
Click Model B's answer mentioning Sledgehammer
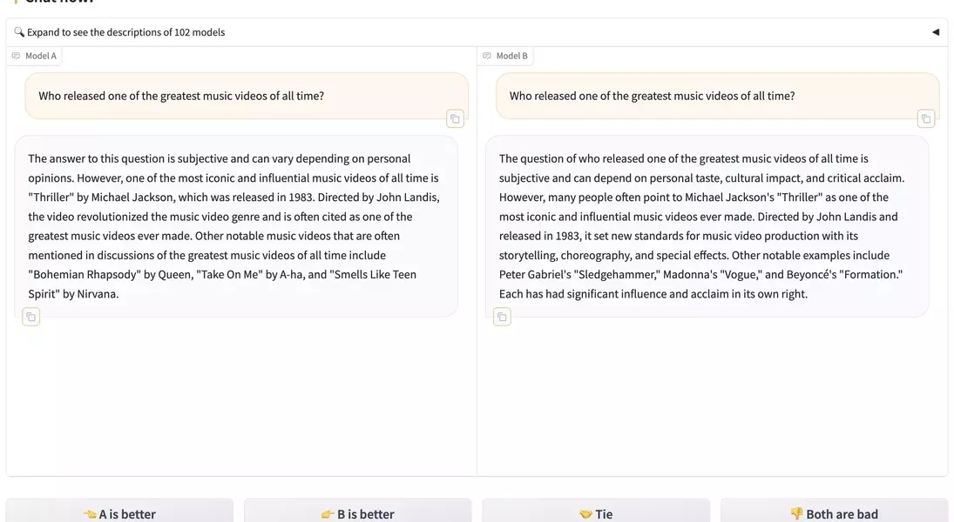pyautogui.click(x=707, y=226)
